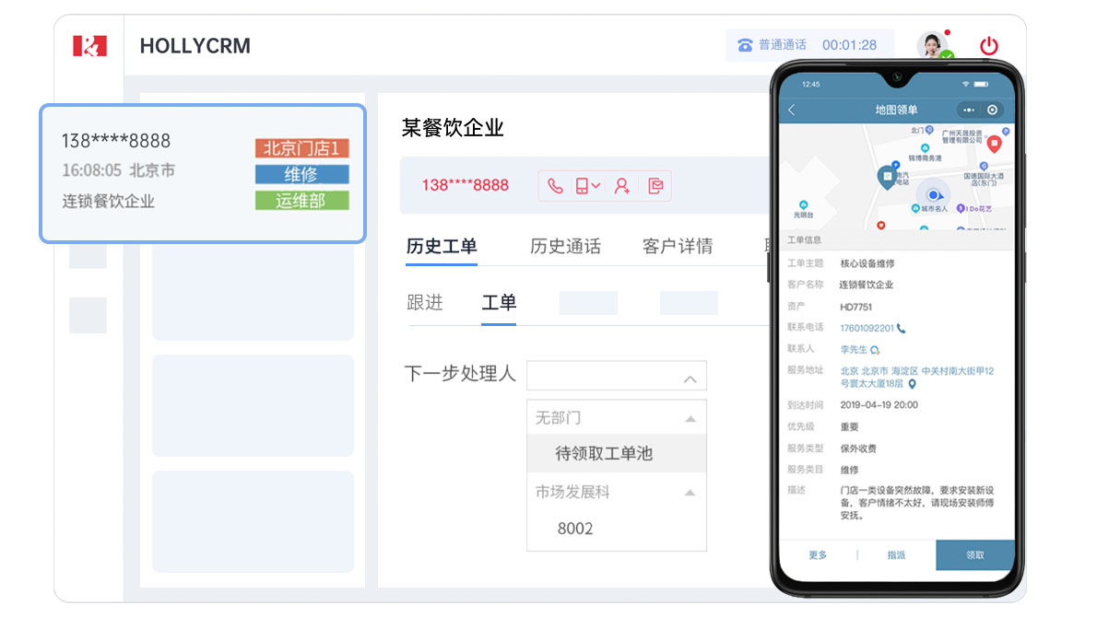Tap the circular target icon in the phone header
This screenshot has width=1097, height=617.
pyautogui.click(x=992, y=109)
